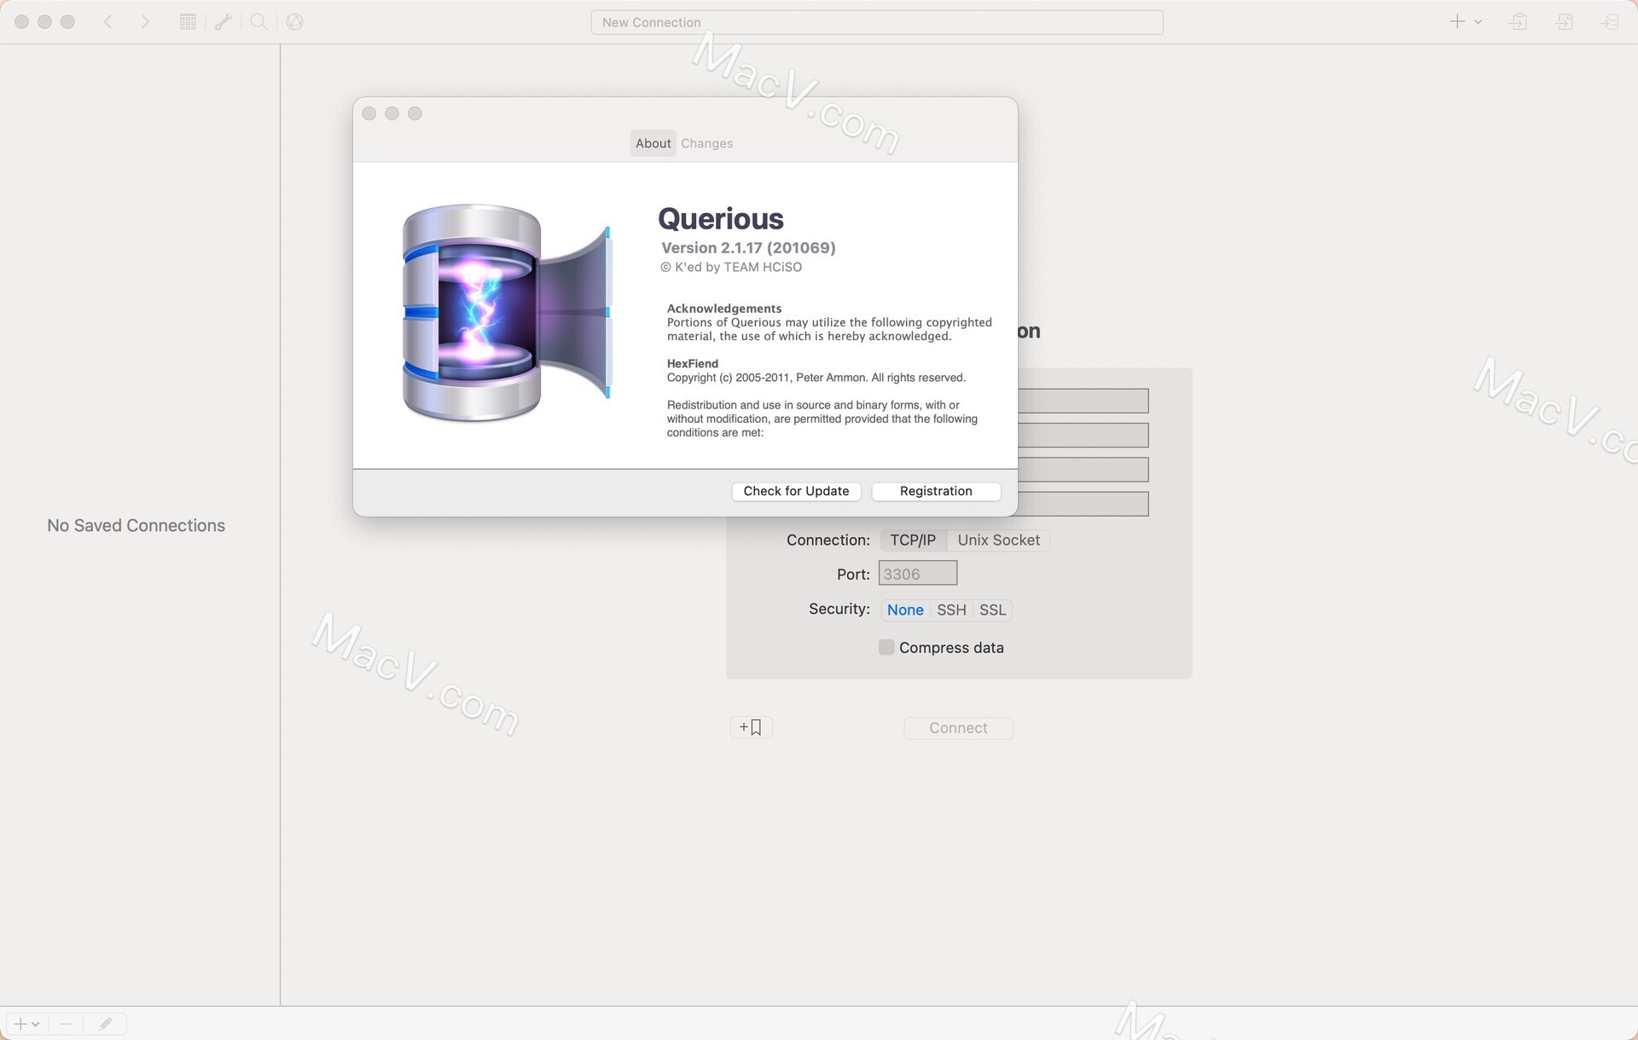Click the No Saved Connections label

[x=136, y=525]
